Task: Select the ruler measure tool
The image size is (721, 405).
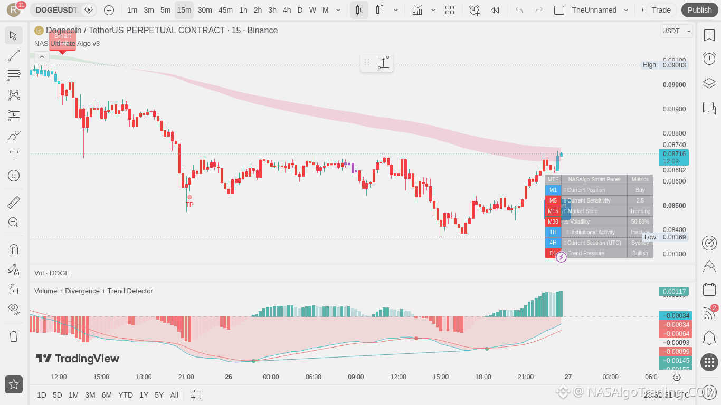Action: click(14, 202)
